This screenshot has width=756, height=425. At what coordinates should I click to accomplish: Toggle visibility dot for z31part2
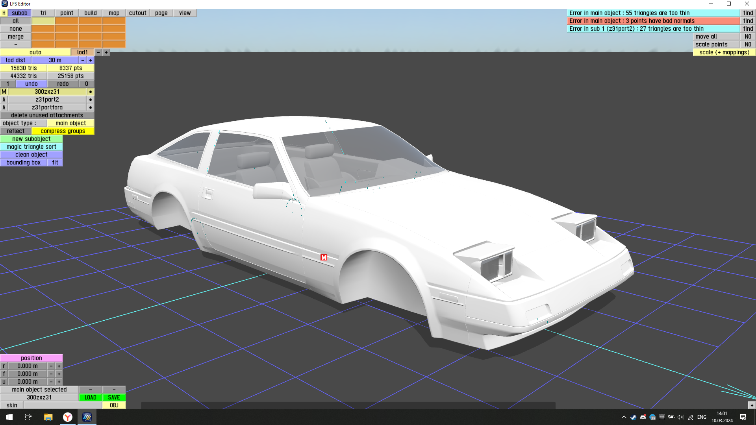91,100
